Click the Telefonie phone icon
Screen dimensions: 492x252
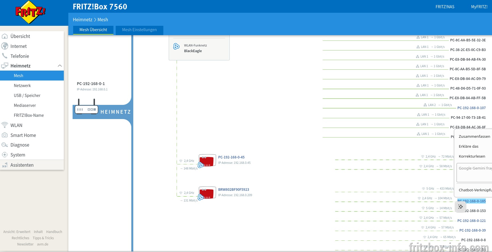(x=5, y=56)
